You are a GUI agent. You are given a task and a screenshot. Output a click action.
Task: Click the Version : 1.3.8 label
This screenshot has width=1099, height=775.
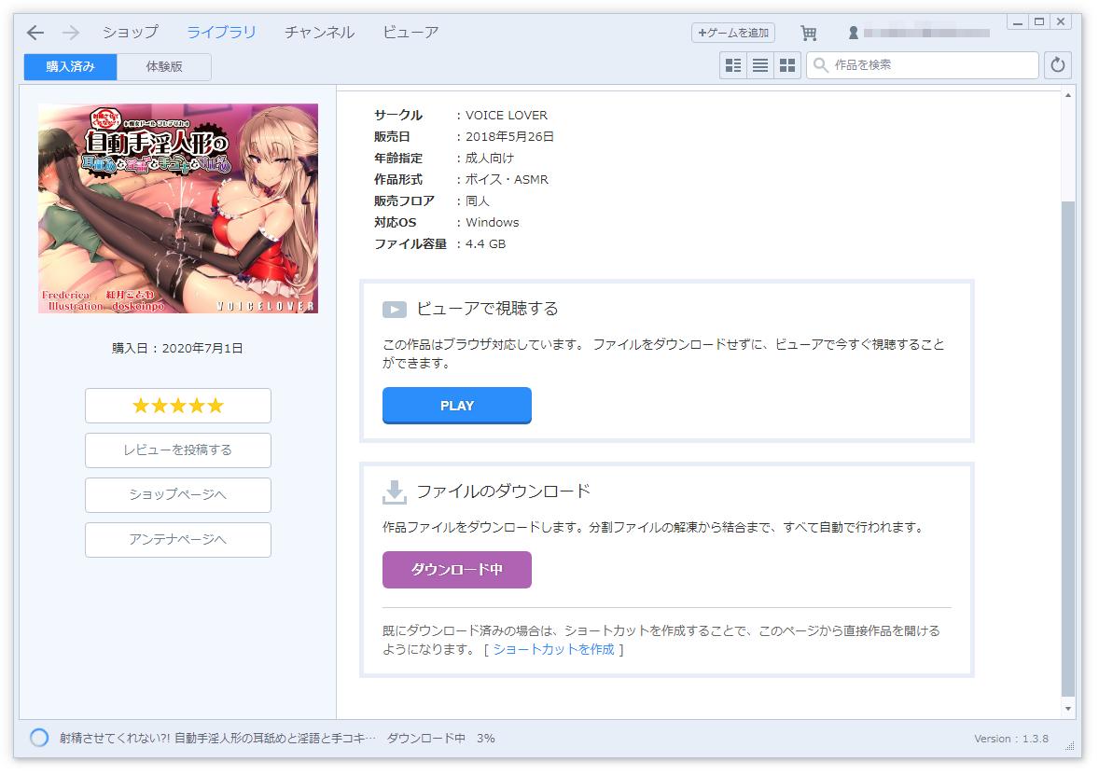(x=1011, y=739)
